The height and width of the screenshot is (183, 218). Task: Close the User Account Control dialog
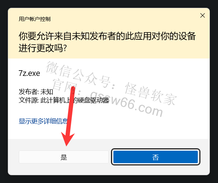[202, 16]
